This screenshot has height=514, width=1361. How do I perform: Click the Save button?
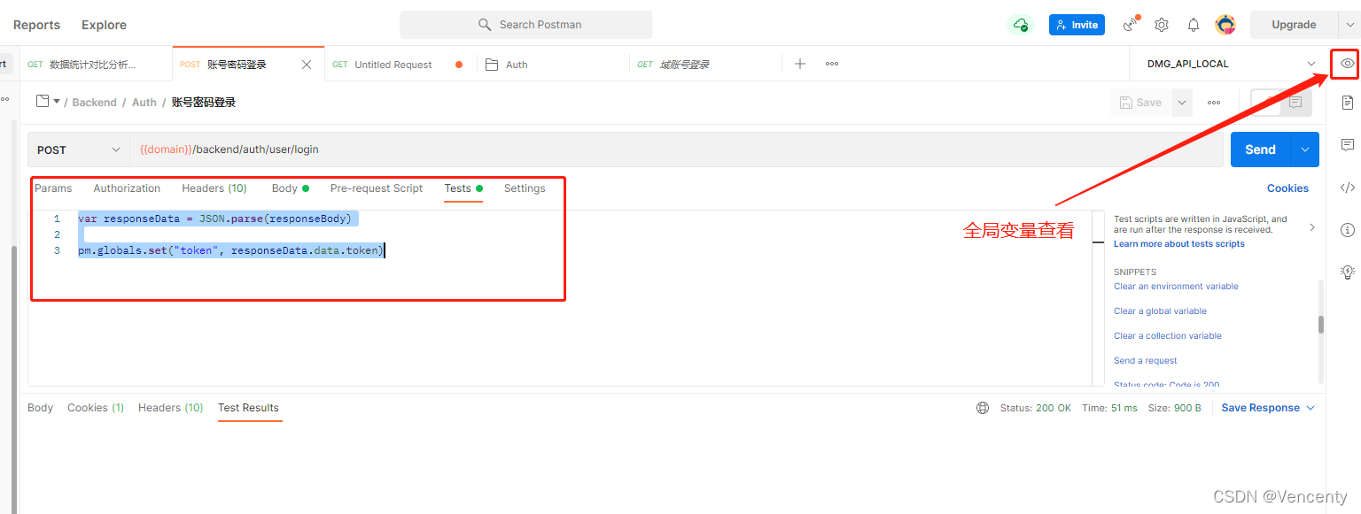(1141, 103)
